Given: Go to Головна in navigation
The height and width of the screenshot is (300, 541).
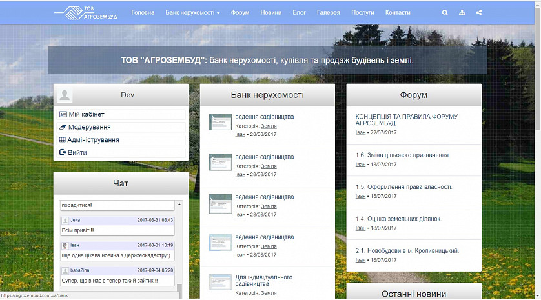Looking at the screenshot, I should coord(143,13).
